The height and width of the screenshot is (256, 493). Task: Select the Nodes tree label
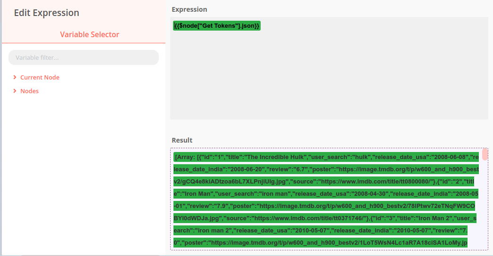pyautogui.click(x=29, y=91)
